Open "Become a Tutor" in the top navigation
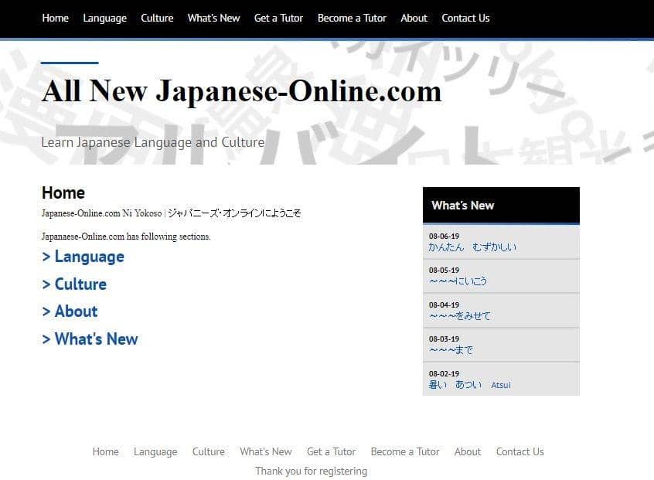 (352, 18)
